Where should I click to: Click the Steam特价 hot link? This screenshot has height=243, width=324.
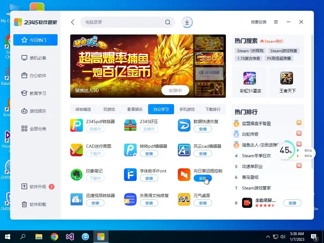click(272, 41)
